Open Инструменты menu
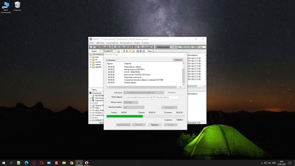The height and width of the screenshot is (166, 295). [126, 43]
